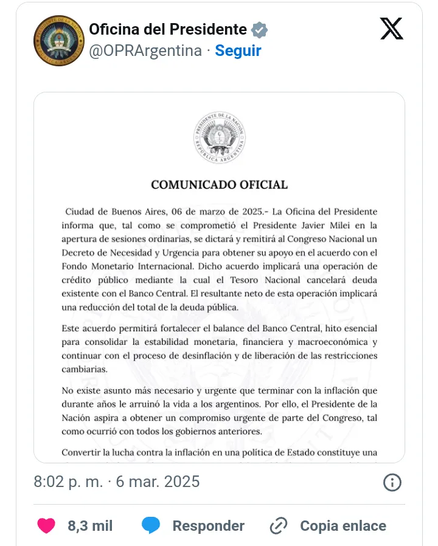Viewport: 438px width, 546px height.
Task: Click the COMUNICADO OFICIAL heading
Action: click(219, 185)
